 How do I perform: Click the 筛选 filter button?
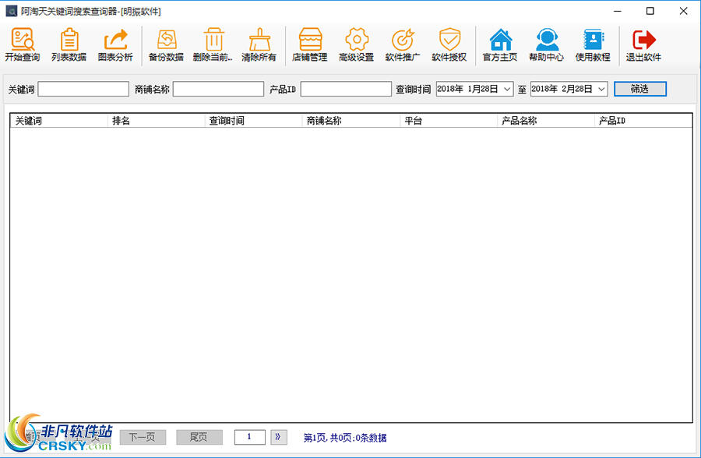click(640, 89)
